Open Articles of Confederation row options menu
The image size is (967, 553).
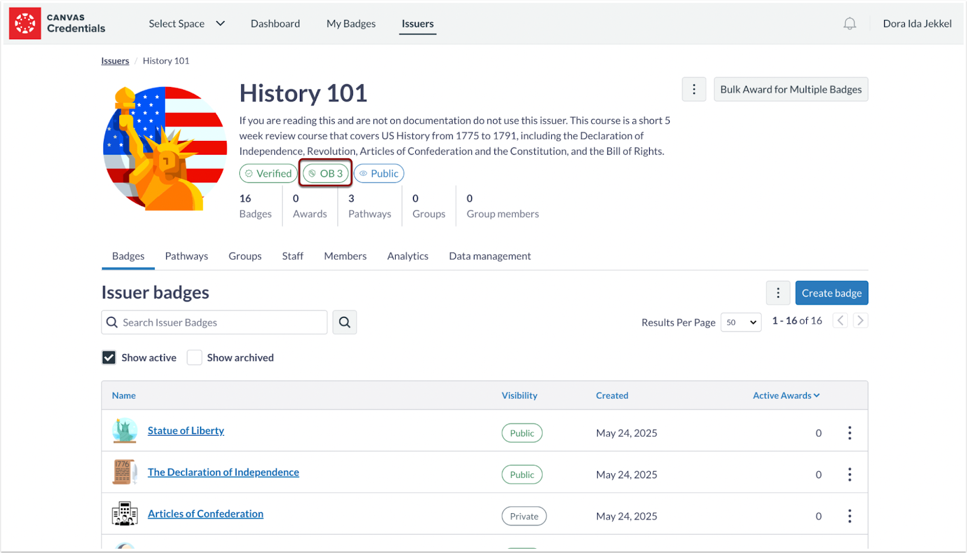point(850,516)
